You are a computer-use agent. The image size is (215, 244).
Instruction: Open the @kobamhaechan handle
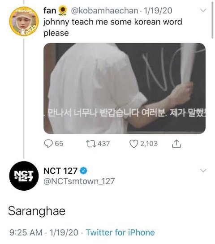pyautogui.click(x=104, y=11)
